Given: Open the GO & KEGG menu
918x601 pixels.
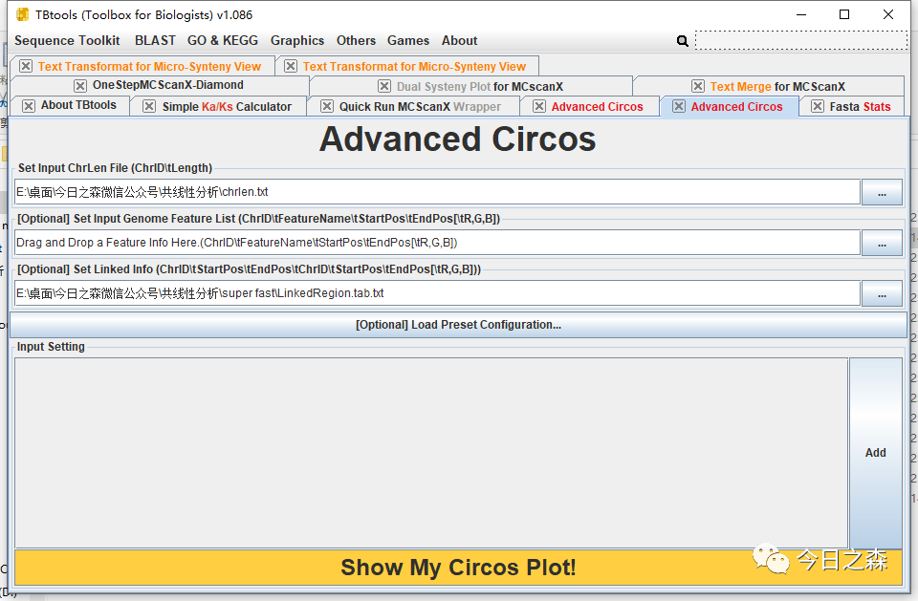Looking at the screenshot, I should click(x=223, y=40).
